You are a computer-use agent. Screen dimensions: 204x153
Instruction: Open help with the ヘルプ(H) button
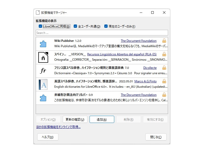pos(48,137)
